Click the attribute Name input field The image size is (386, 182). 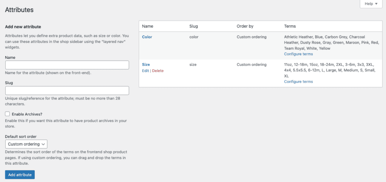tap(67, 65)
